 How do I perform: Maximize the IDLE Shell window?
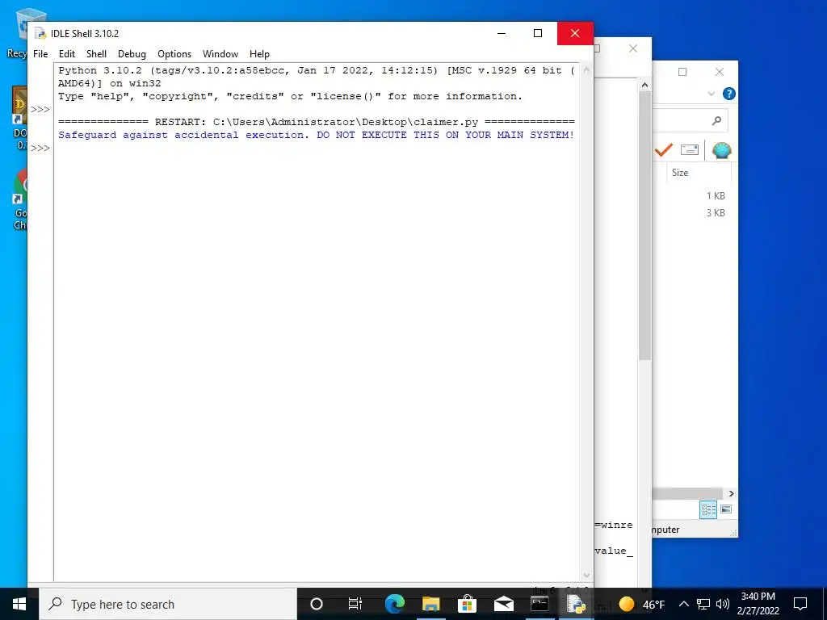[x=537, y=34]
